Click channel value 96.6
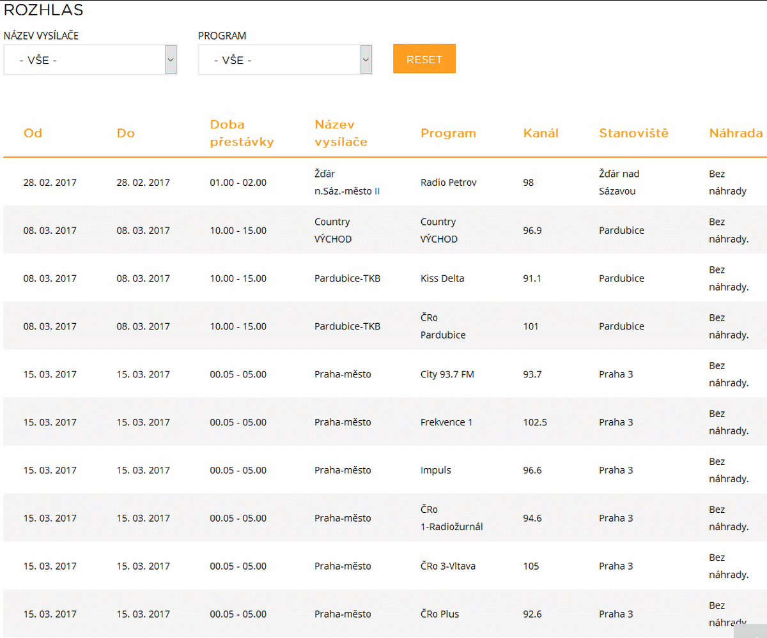The height and width of the screenshot is (638, 767). coord(532,470)
